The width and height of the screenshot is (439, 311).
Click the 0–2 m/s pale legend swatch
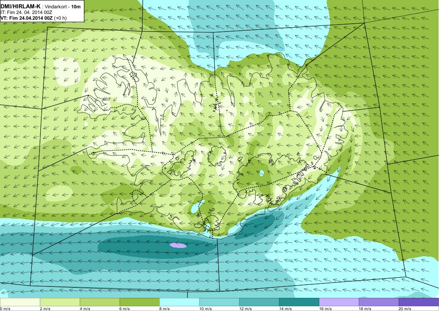click(20, 302)
